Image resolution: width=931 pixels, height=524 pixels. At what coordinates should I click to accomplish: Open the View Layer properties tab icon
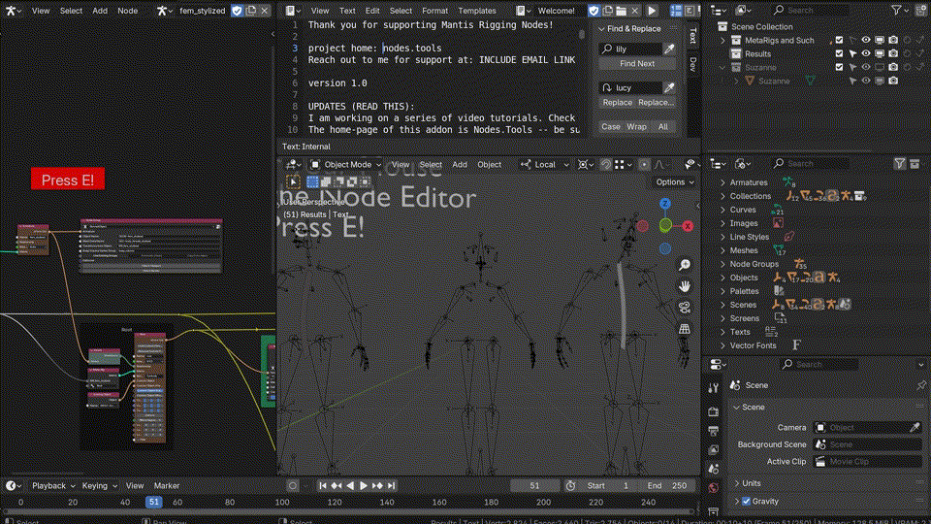714,449
